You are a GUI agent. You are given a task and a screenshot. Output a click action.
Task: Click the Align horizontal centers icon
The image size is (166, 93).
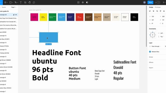click(x=153, y=11)
